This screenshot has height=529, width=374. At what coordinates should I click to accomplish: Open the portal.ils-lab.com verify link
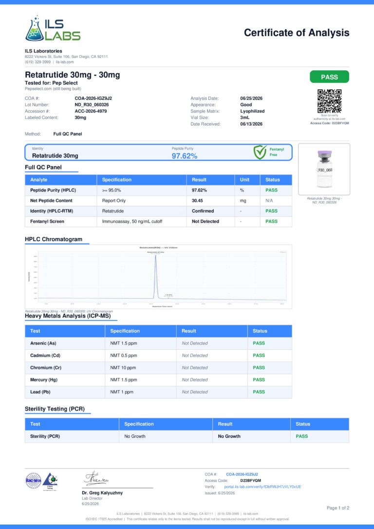[x=262, y=487]
